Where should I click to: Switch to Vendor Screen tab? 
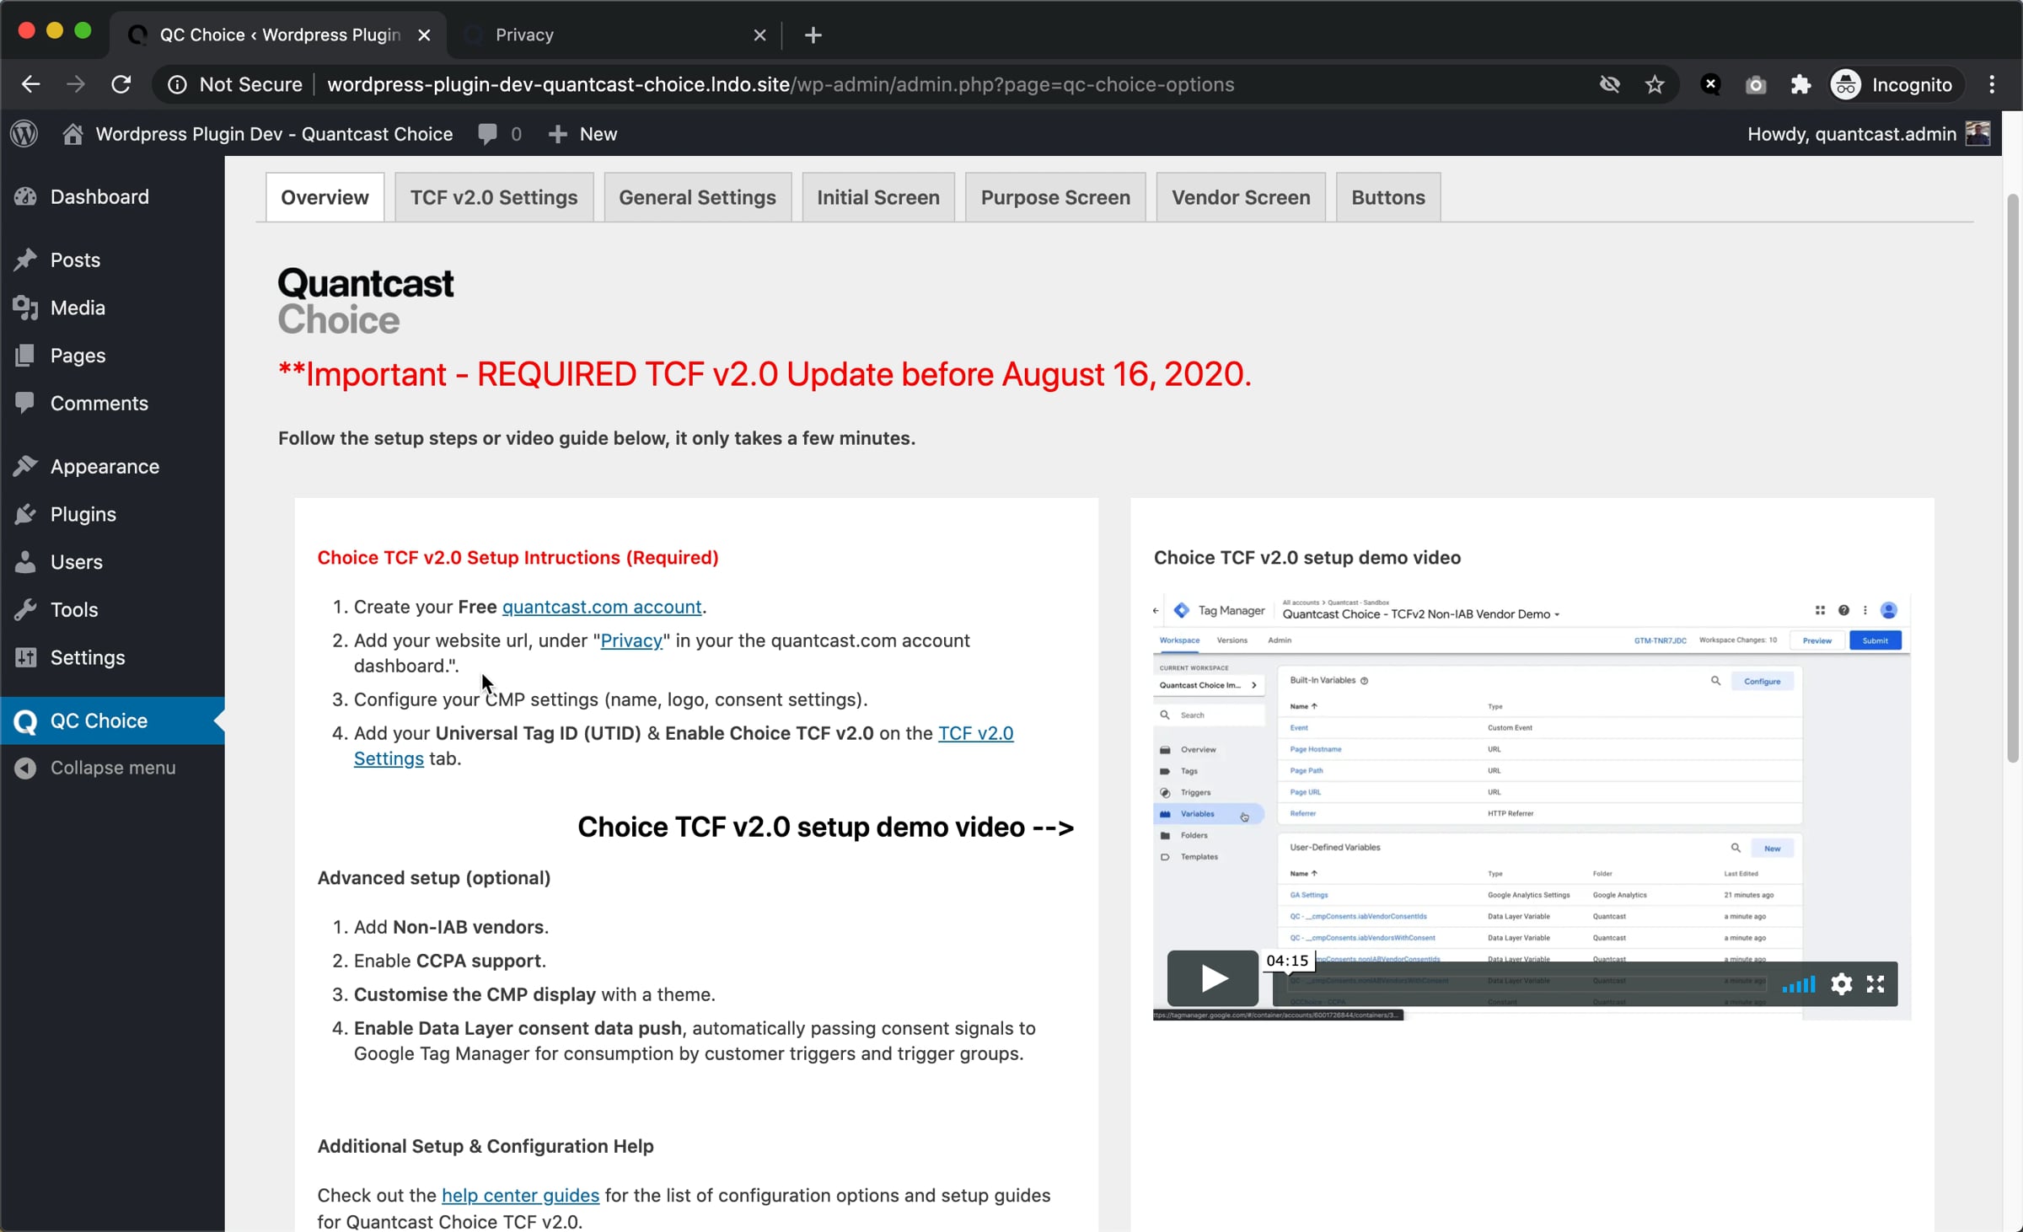click(x=1241, y=197)
